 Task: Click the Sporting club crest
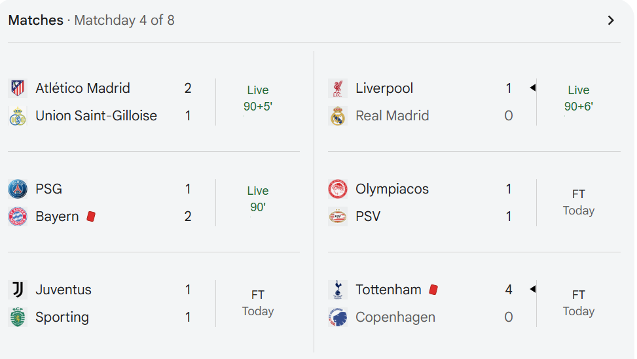[x=18, y=317]
